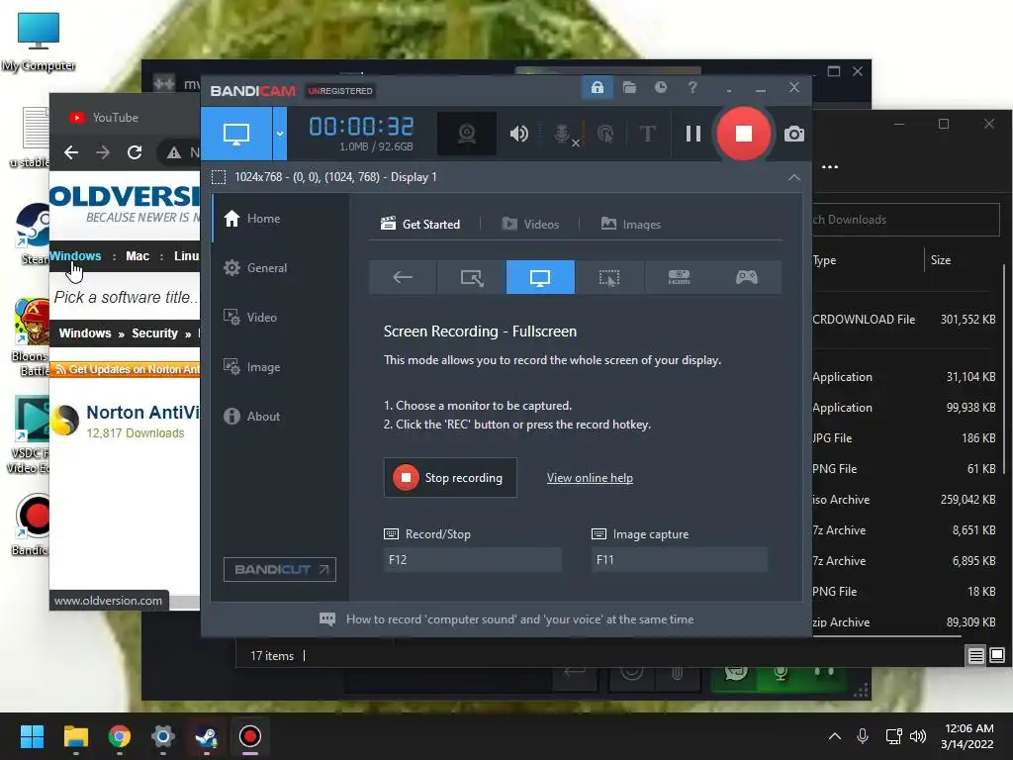Open the output folder icon in Bandicam

[629, 87]
